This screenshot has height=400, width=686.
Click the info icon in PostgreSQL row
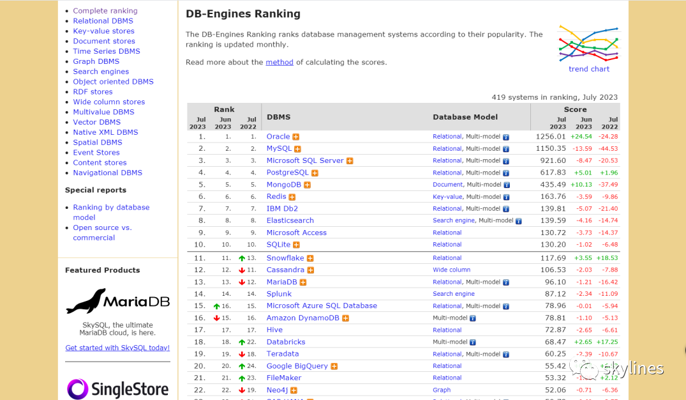coord(506,173)
